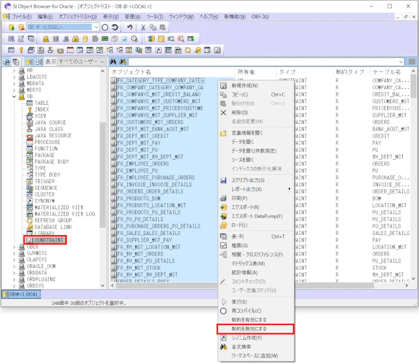Click the clock schedule toolbar icon

(x=135, y=39)
